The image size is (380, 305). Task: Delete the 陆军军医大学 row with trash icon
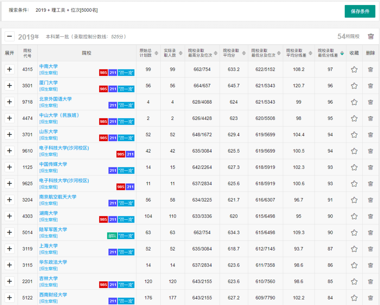370,232
